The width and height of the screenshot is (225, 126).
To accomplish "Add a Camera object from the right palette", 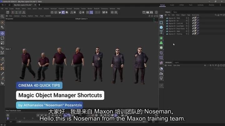I will click(x=161, y=74).
